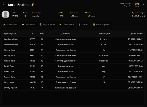The image size is (147, 107).
Task: Click the date 14.07.2025 23:12
Action: 136,50
